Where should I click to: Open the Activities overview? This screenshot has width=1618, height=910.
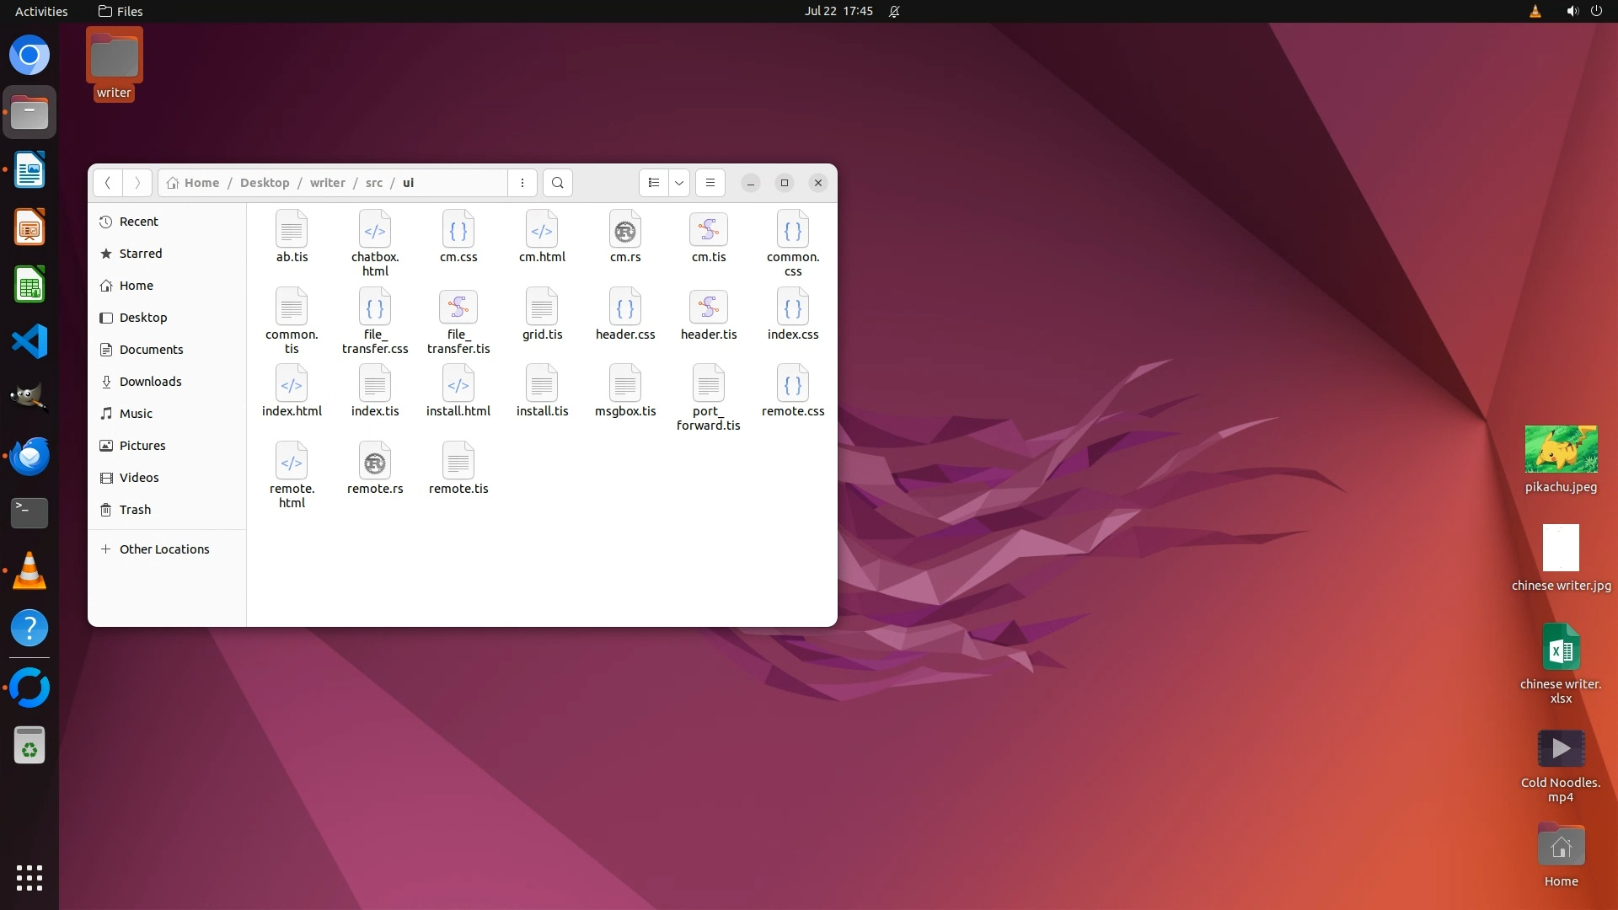point(41,11)
